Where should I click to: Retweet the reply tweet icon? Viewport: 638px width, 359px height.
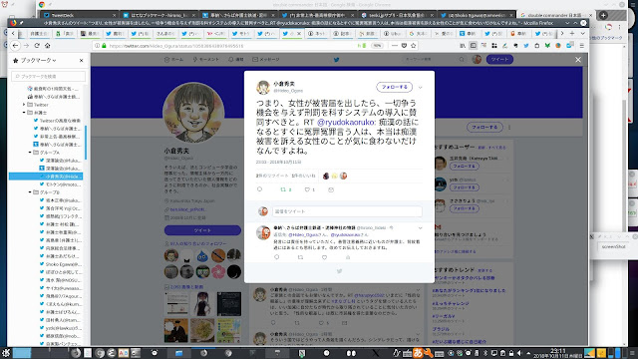click(300, 257)
